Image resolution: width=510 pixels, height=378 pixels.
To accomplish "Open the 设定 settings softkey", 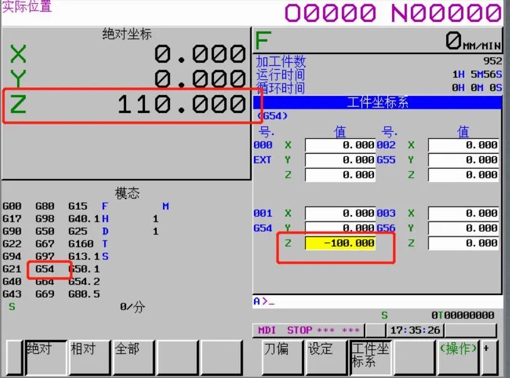I will point(326,357).
